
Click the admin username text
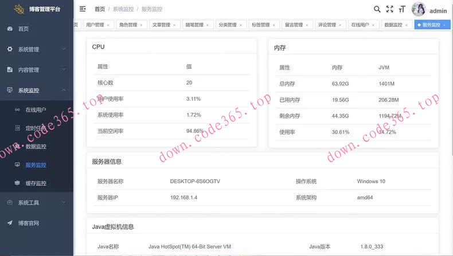click(x=438, y=11)
